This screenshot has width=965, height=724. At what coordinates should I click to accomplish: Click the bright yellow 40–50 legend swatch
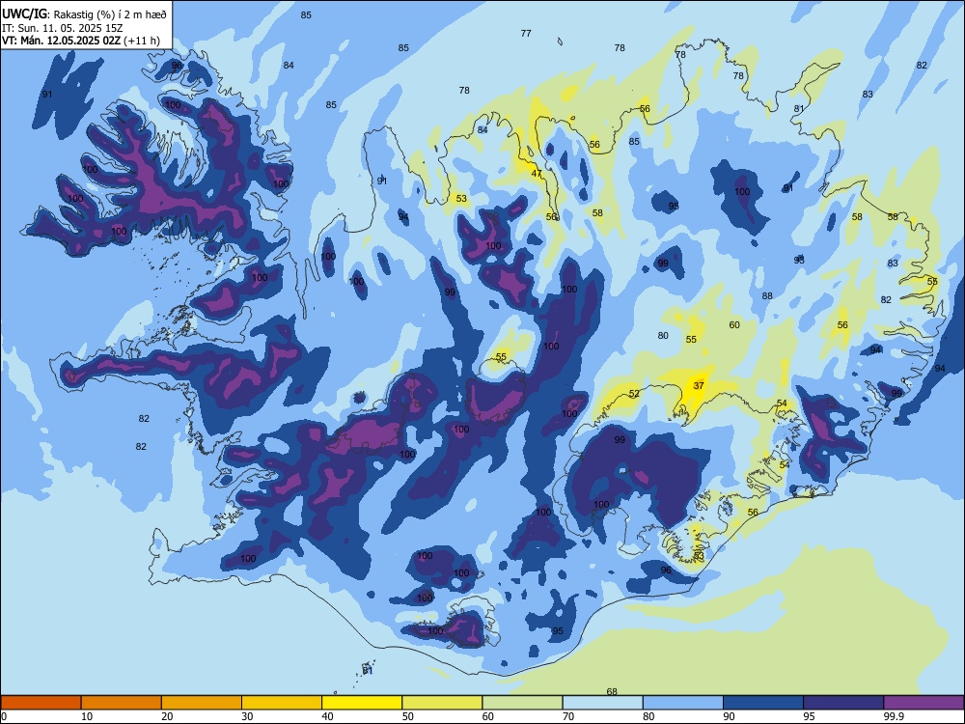(x=362, y=703)
